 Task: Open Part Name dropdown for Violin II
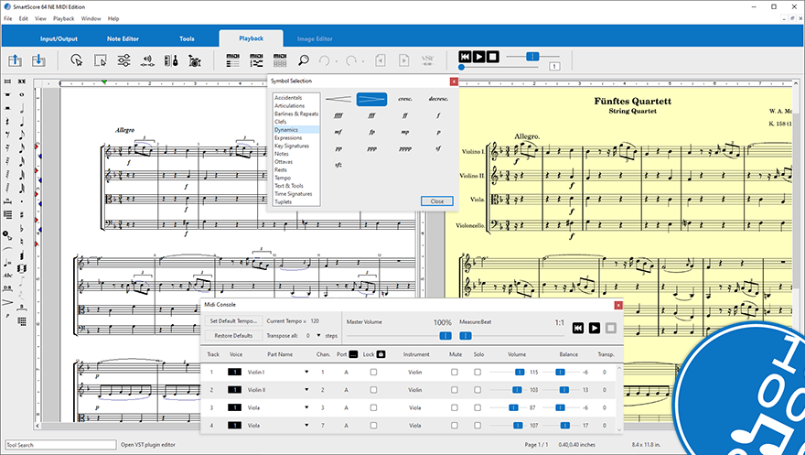point(306,390)
